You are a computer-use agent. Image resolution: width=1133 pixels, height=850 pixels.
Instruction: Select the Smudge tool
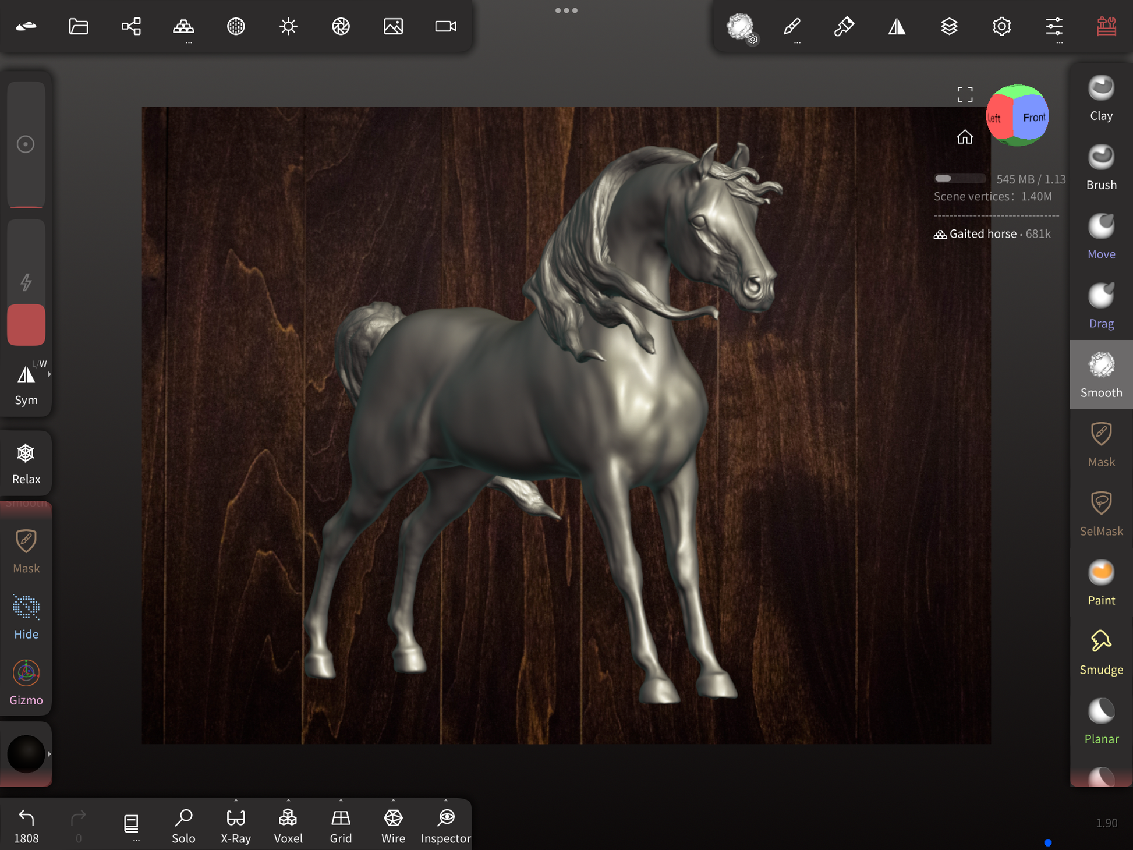[x=1100, y=651]
